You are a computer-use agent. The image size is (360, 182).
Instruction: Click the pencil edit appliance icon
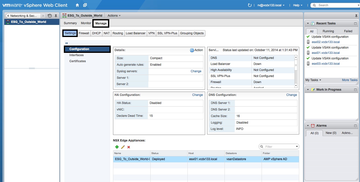pyautogui.click(x=123, y=147)
